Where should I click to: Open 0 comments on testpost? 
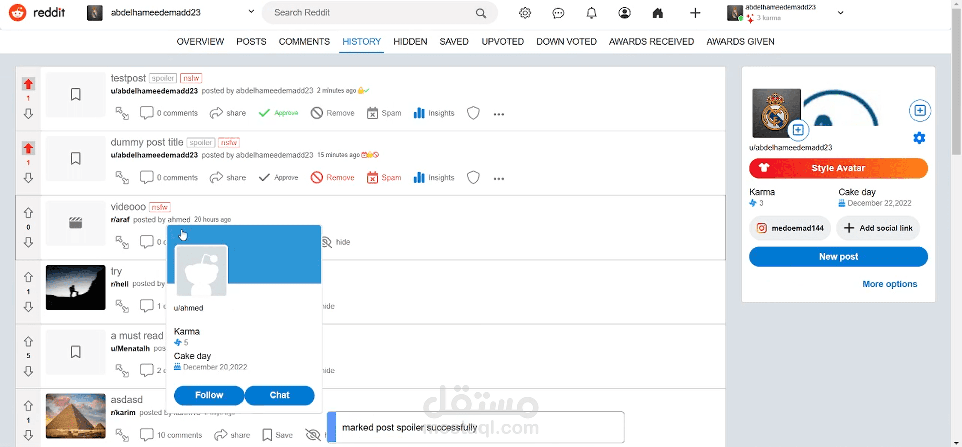click(169, 113)
